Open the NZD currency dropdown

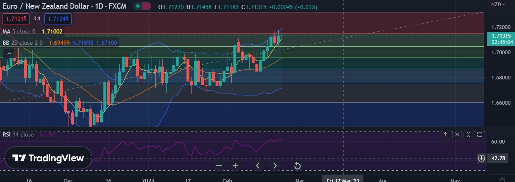point(498,5)
